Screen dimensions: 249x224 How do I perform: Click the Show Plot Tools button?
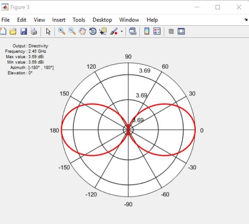click(181, 31)
